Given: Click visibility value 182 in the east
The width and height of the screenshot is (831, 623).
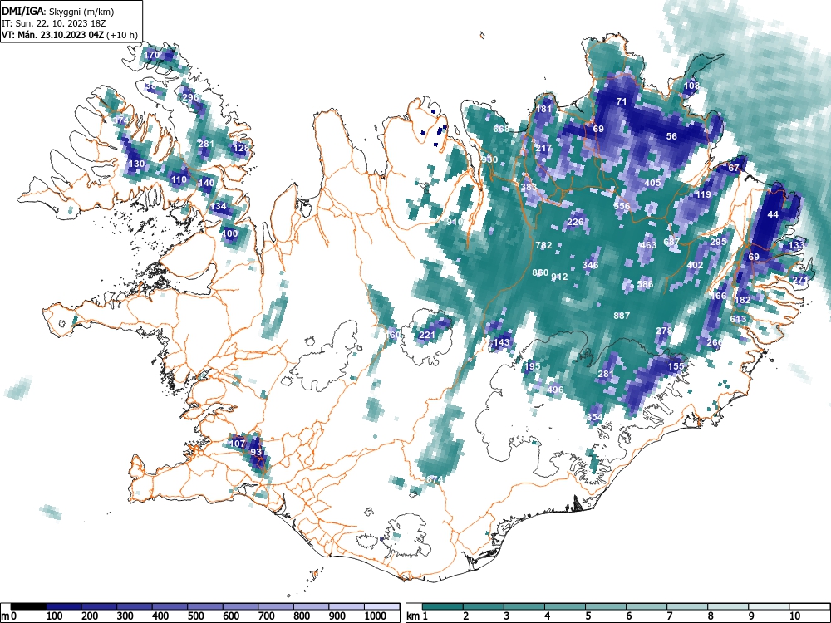Looking at the screenshot, I should pyautogui.click(x=742, y=300).
